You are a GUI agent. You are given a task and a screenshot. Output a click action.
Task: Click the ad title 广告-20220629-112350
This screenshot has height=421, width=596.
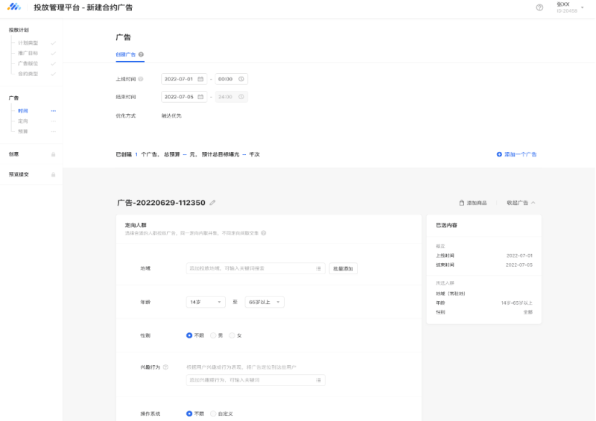(161, 203)
